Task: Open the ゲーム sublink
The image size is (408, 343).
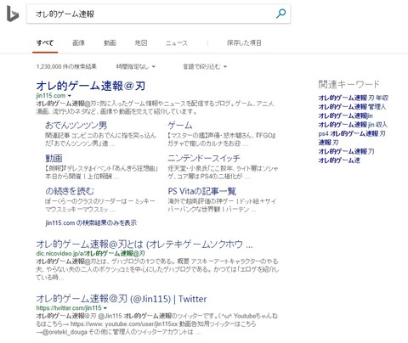Action: click(x=180, y=125)
